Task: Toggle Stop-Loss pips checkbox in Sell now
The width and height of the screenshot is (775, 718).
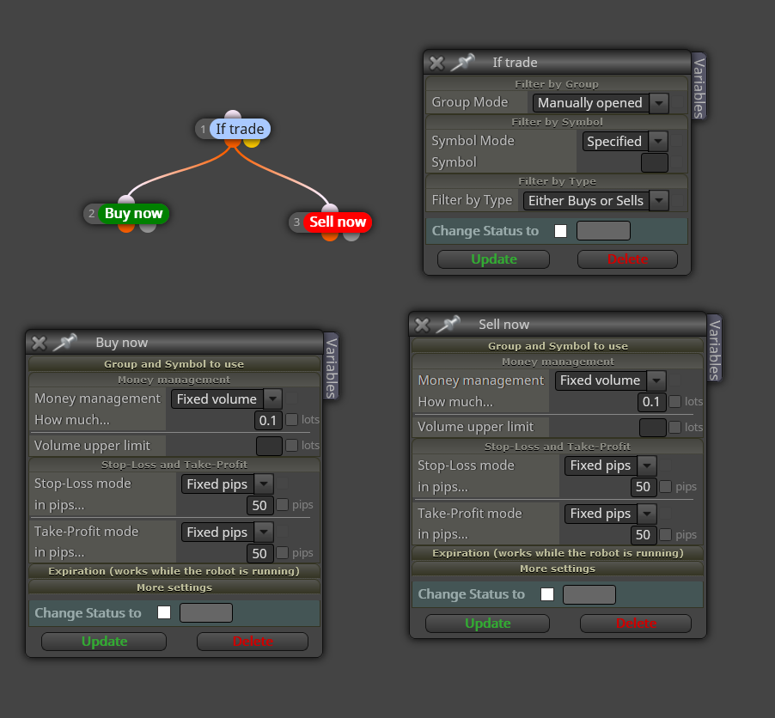Action: click(665, 487)
